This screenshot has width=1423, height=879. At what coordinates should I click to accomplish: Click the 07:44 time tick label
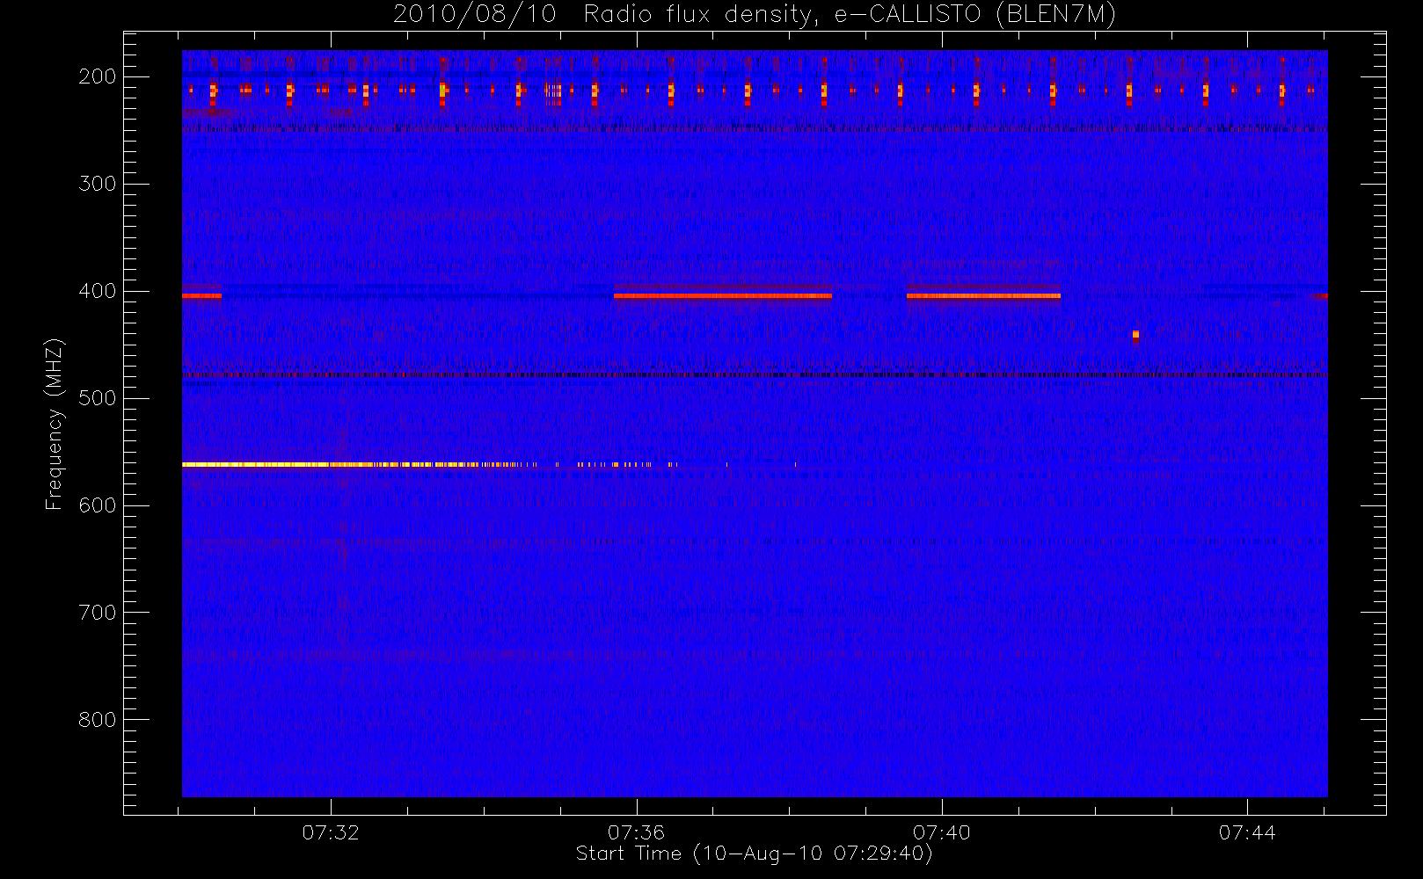pos(1247,832)
